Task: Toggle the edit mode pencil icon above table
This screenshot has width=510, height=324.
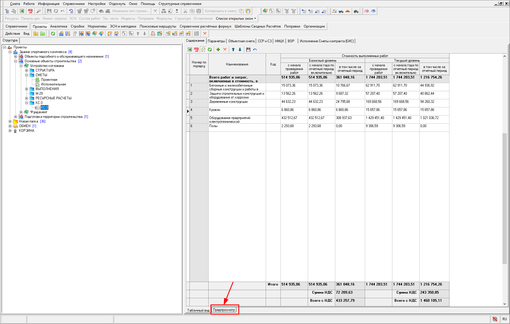Action: 203,50
